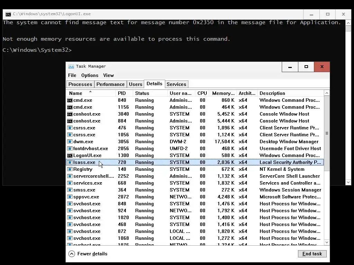
Task: Click the C:\Windows\System32> prompt line
Action: [37, 50]
